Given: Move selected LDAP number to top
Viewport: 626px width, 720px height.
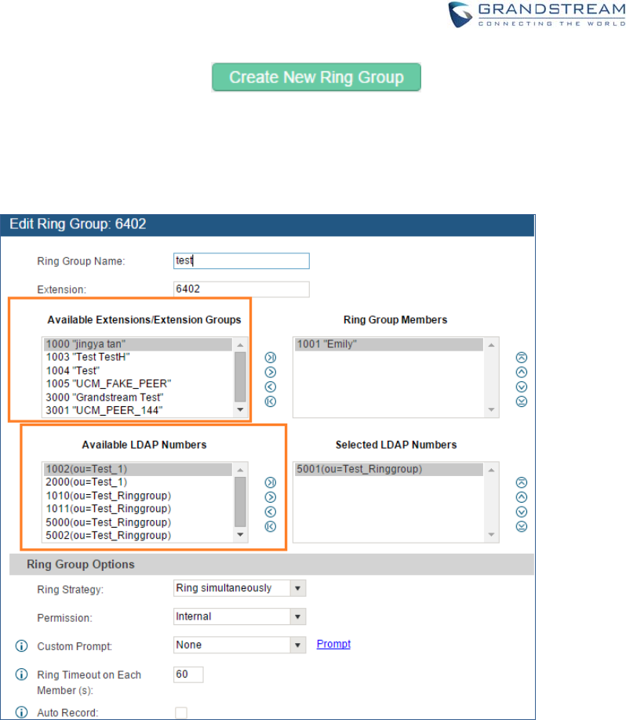Looking at the screenshot, I should (x=522, y=482).
